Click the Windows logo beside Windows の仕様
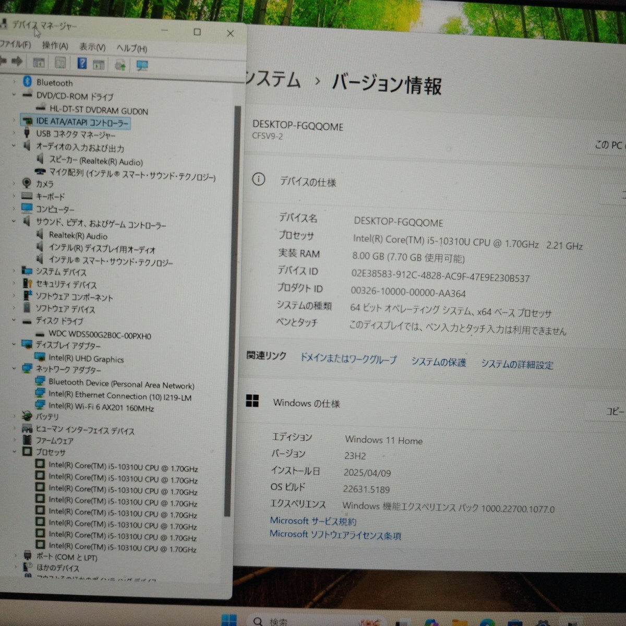 point(252,401)
